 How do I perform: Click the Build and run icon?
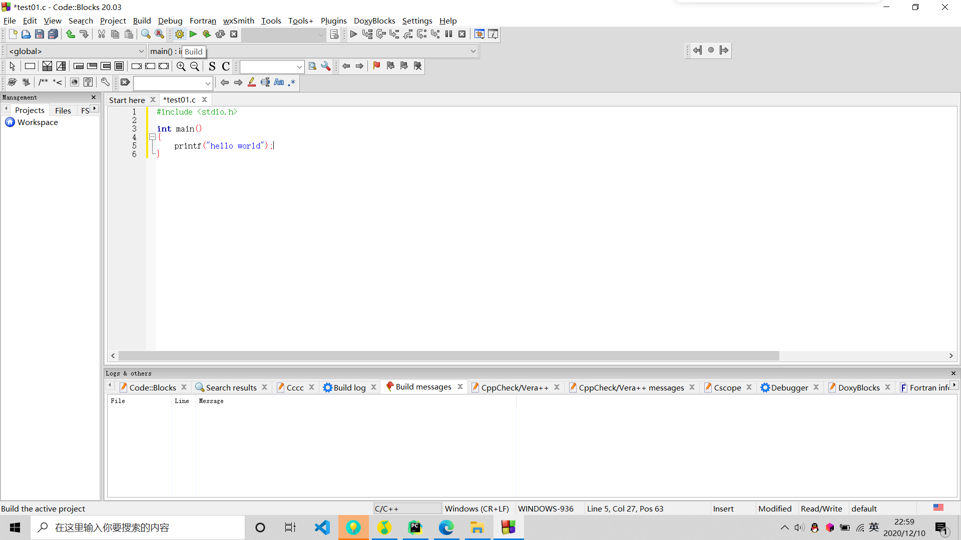[x=206, y=34]
